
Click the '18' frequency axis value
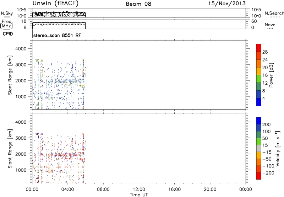[x=24, y=21]
